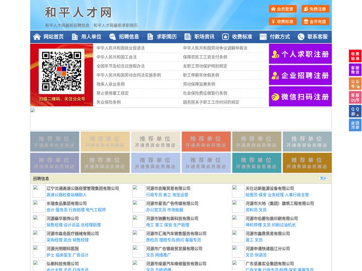Open link 全国年节及纪念日放假办法
The image size is (362, 271).
121,66
